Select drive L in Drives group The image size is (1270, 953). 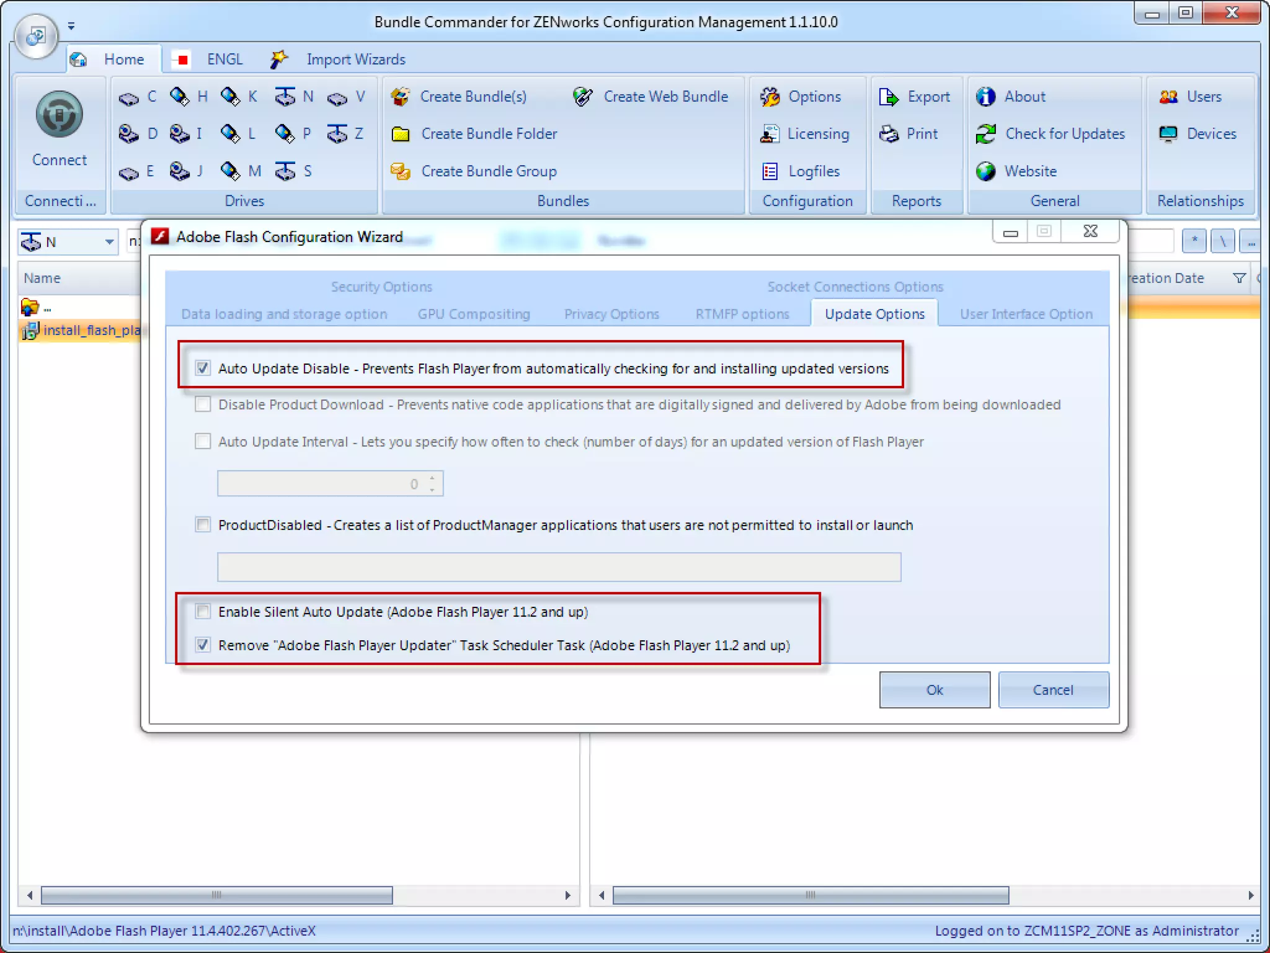[239, 134]
